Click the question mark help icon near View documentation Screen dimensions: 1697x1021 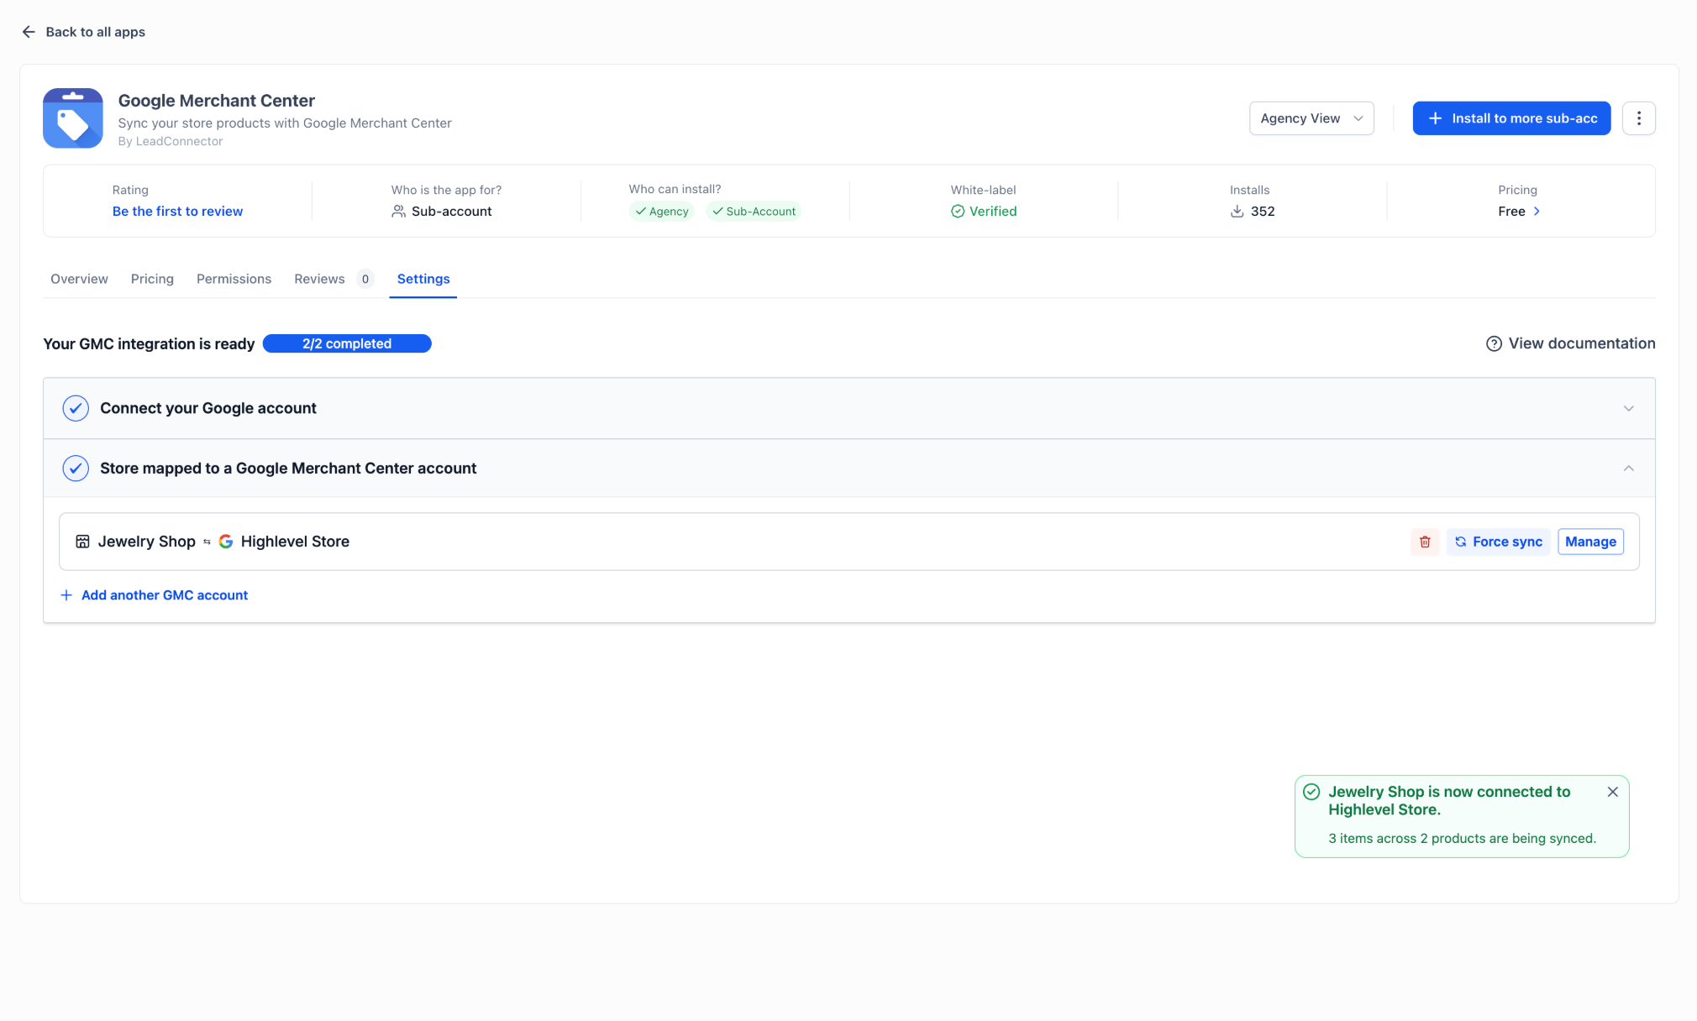[x=1494, y=343]
